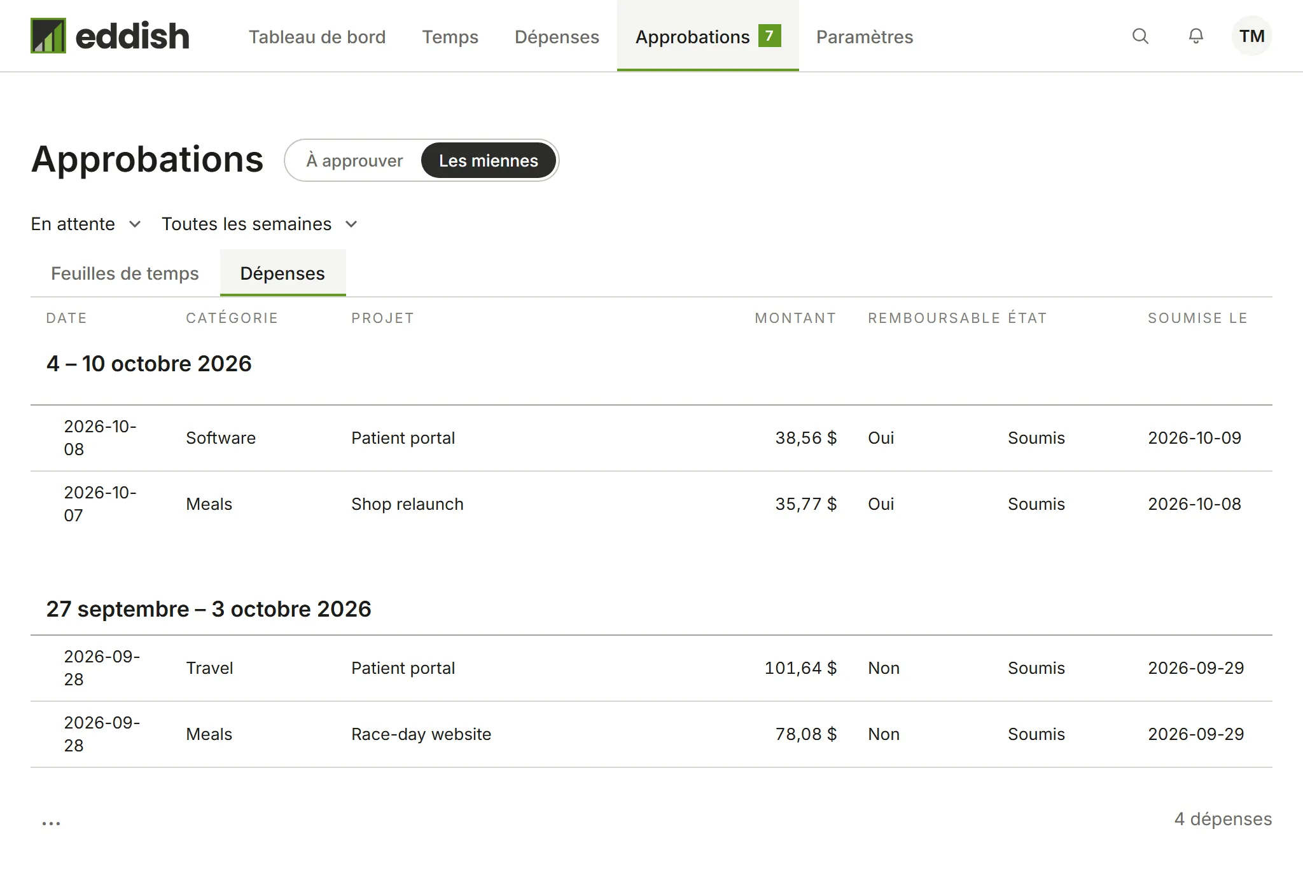Click the eddish logo icon
The image size is (1303, 890).
[x=48, y=36]
